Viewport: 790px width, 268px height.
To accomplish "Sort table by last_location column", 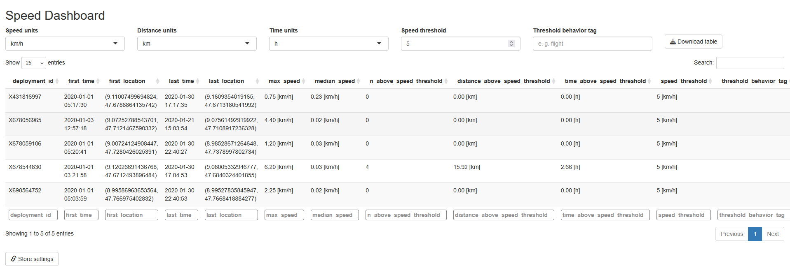I will click(231, 81).
